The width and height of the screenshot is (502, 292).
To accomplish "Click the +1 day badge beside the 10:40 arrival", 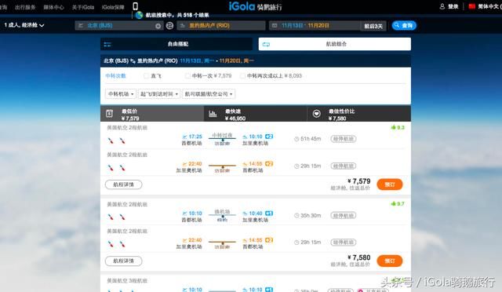I will [269, 214].
